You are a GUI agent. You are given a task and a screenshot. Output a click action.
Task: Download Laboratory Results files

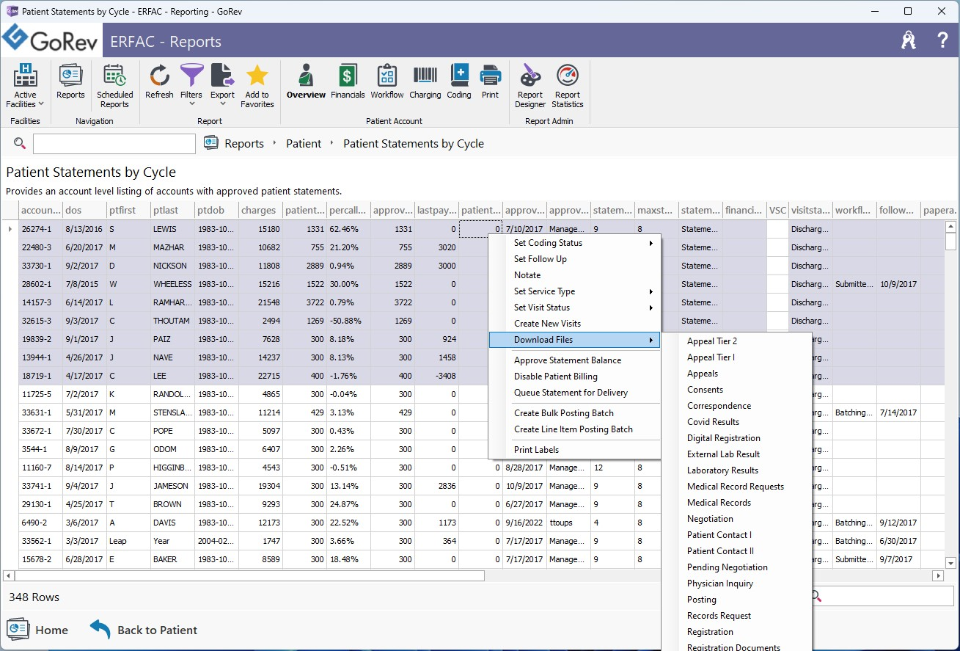click(736, 470)
